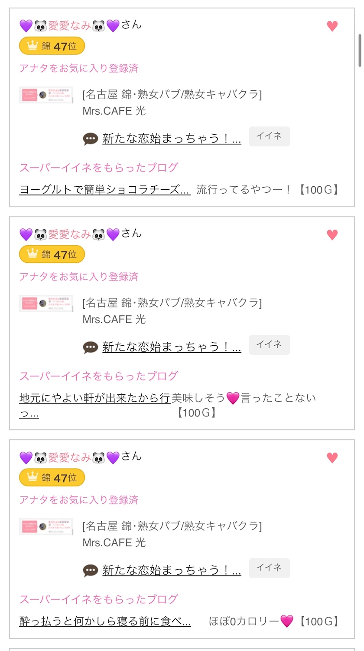Click speech bubble icon in first card
The height and width of the screenshot is (651, 364).
(x=91, y=139)
